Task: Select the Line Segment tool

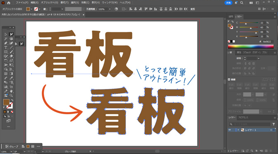Action: pos(11,48)
